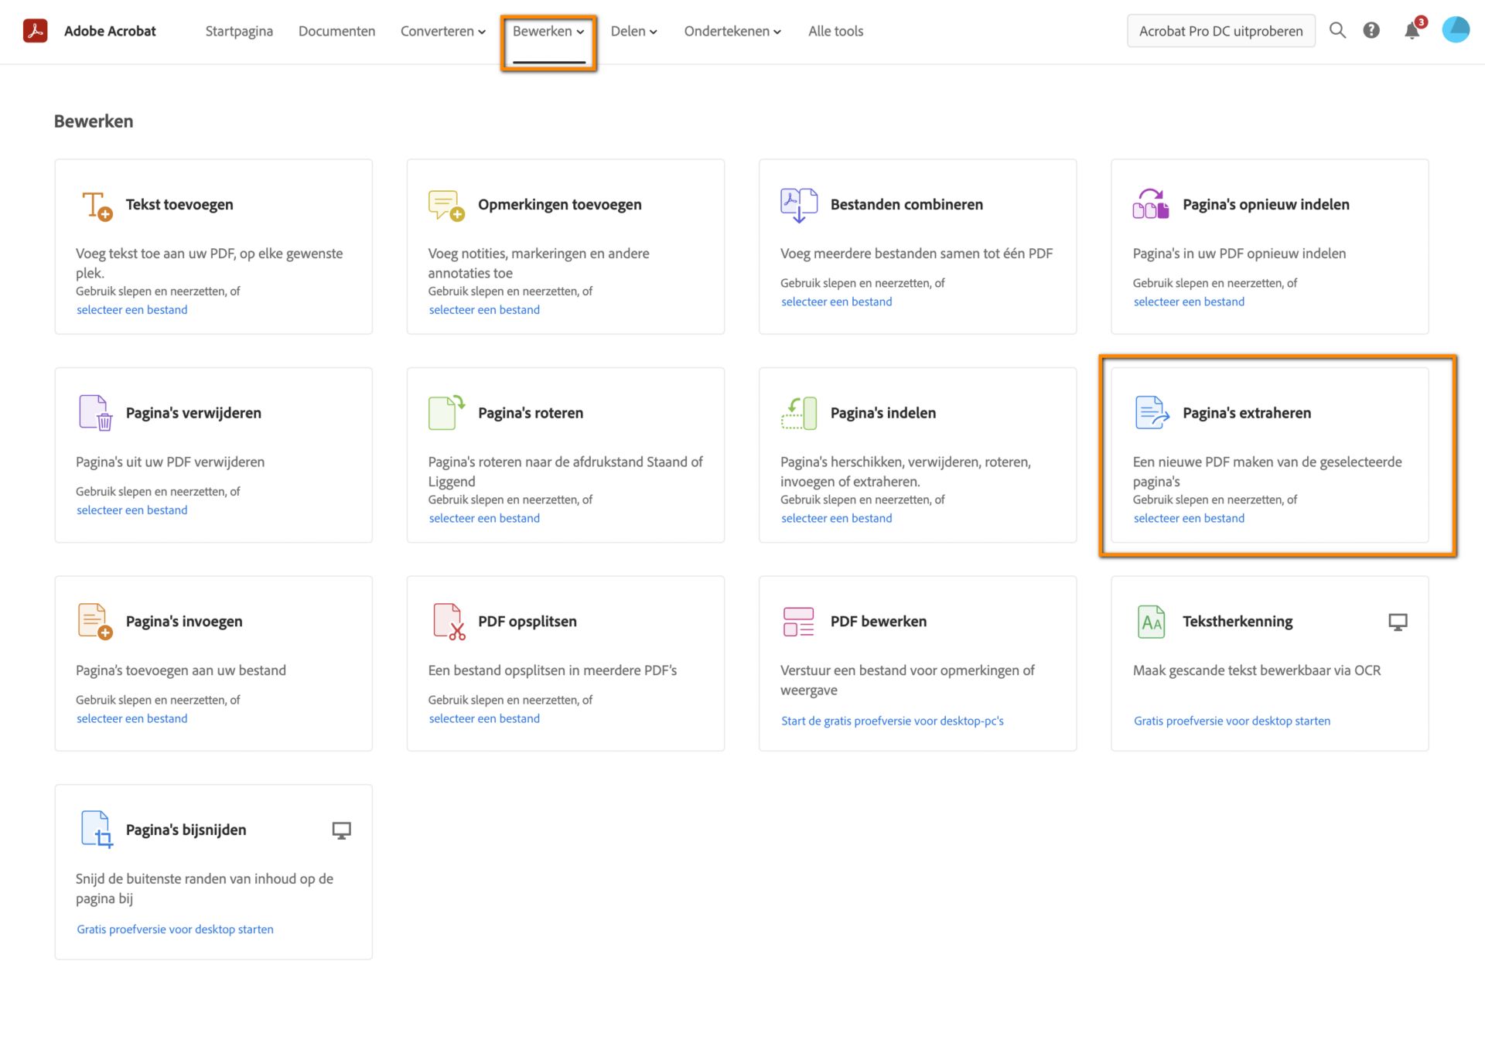Expand the Bewerken menu
The height and width of the screenshot is (1040, 1485).
click(x=548, y=31)
